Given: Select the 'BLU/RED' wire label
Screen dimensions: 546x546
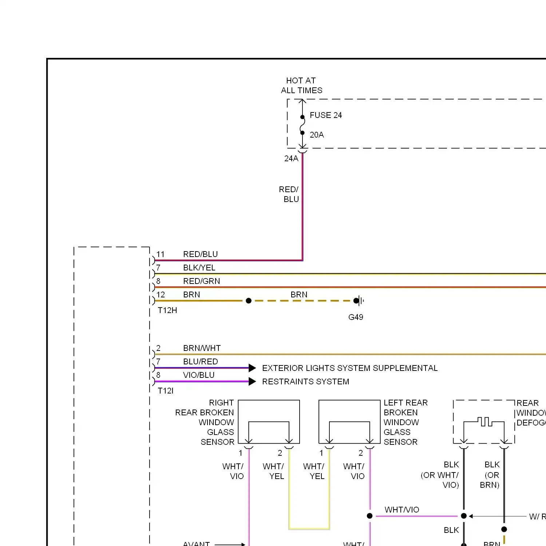Looking at the screenshot, I should point(201,362).
